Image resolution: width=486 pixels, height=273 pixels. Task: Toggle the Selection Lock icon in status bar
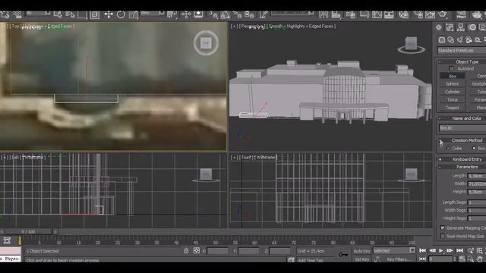point(186,251)
